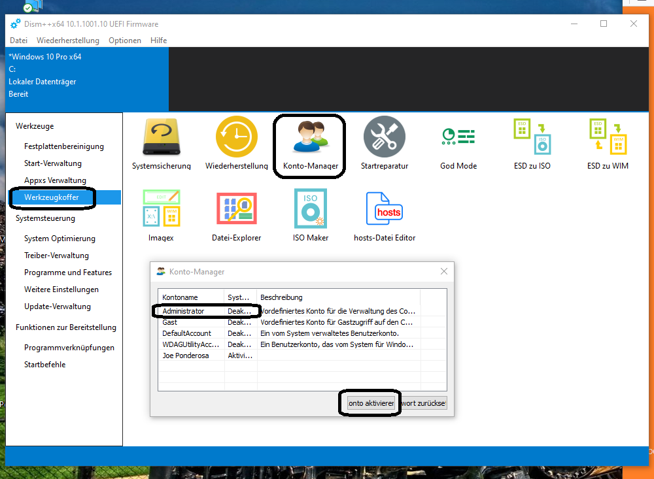The image size is (654, 479).
Task: Open Treiber-Verwaltung section
Action: [x=56, y=256]
